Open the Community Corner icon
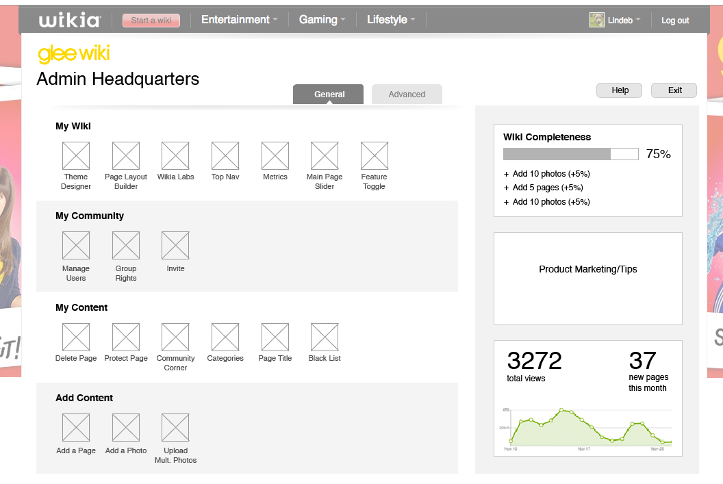The width and height of the screenshot is (723, 484). click(x=175, y=337)
